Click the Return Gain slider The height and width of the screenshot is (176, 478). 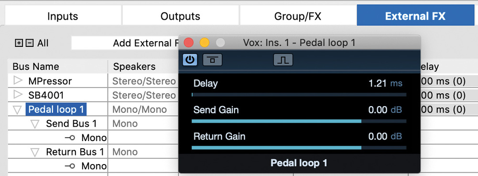pos(299,148)
